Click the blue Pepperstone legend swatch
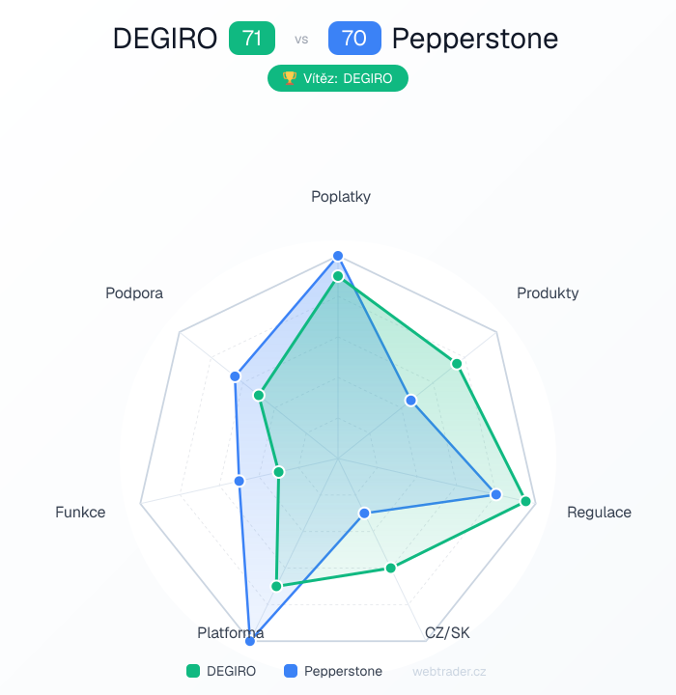The image size is (676, 695). (291, 671)
